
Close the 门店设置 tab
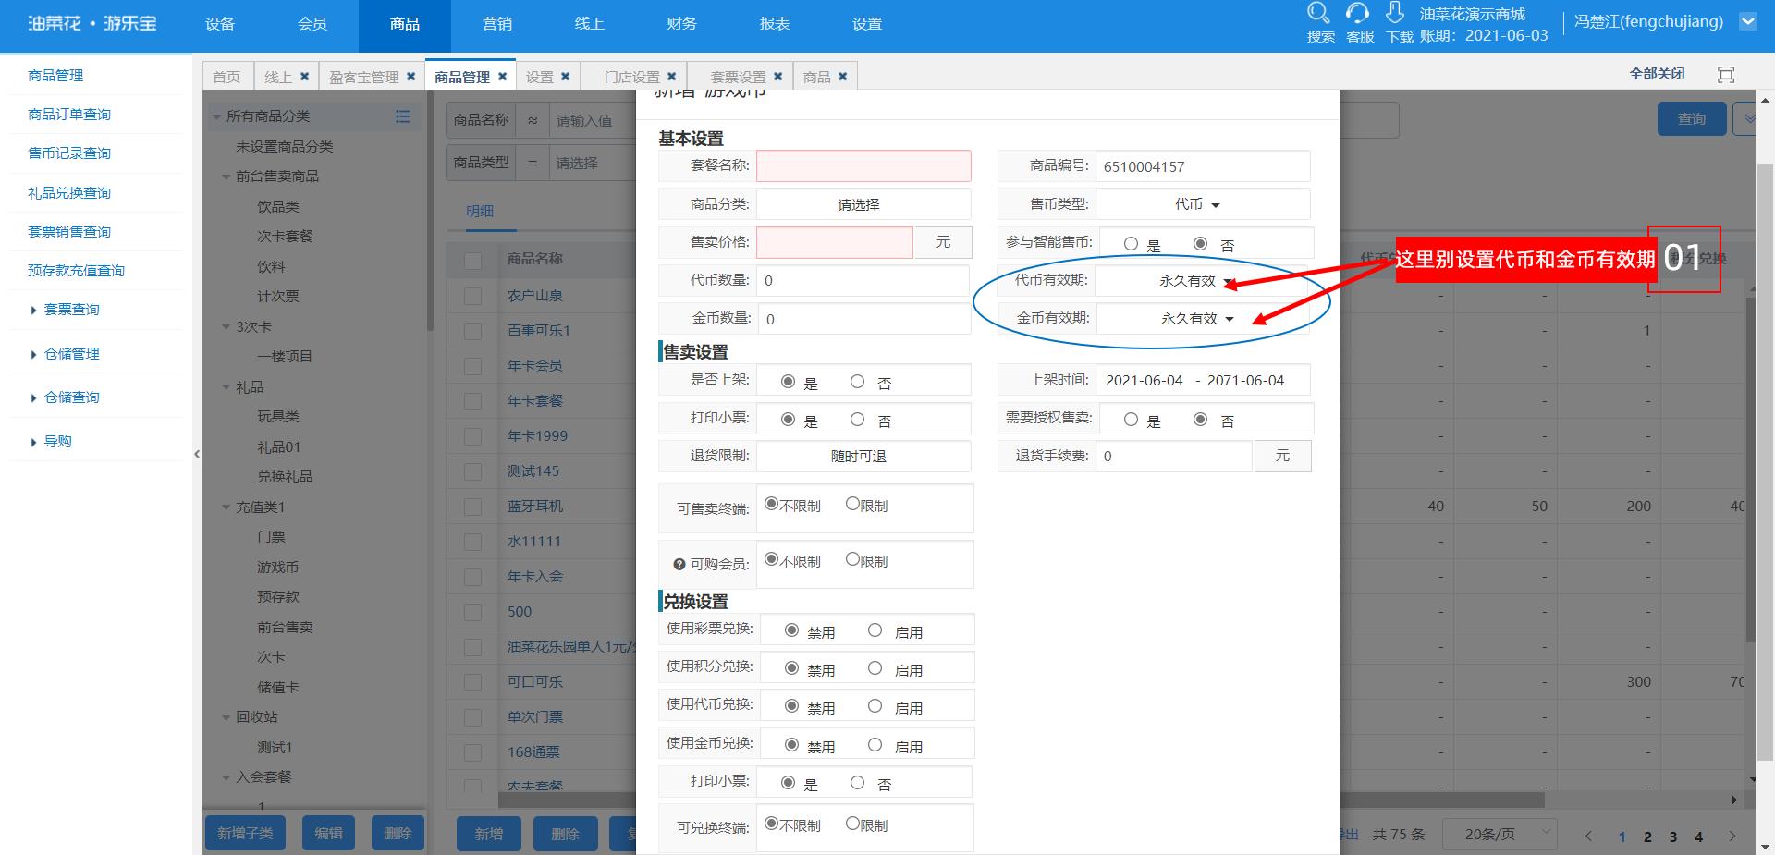pos(671,77)
